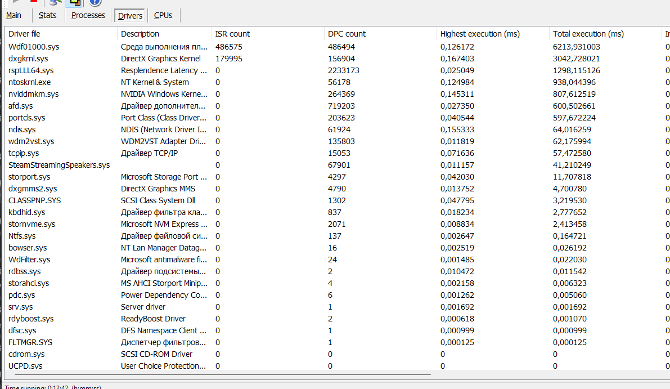Select the rspLLL64.sys driver entry

point(31,70)
